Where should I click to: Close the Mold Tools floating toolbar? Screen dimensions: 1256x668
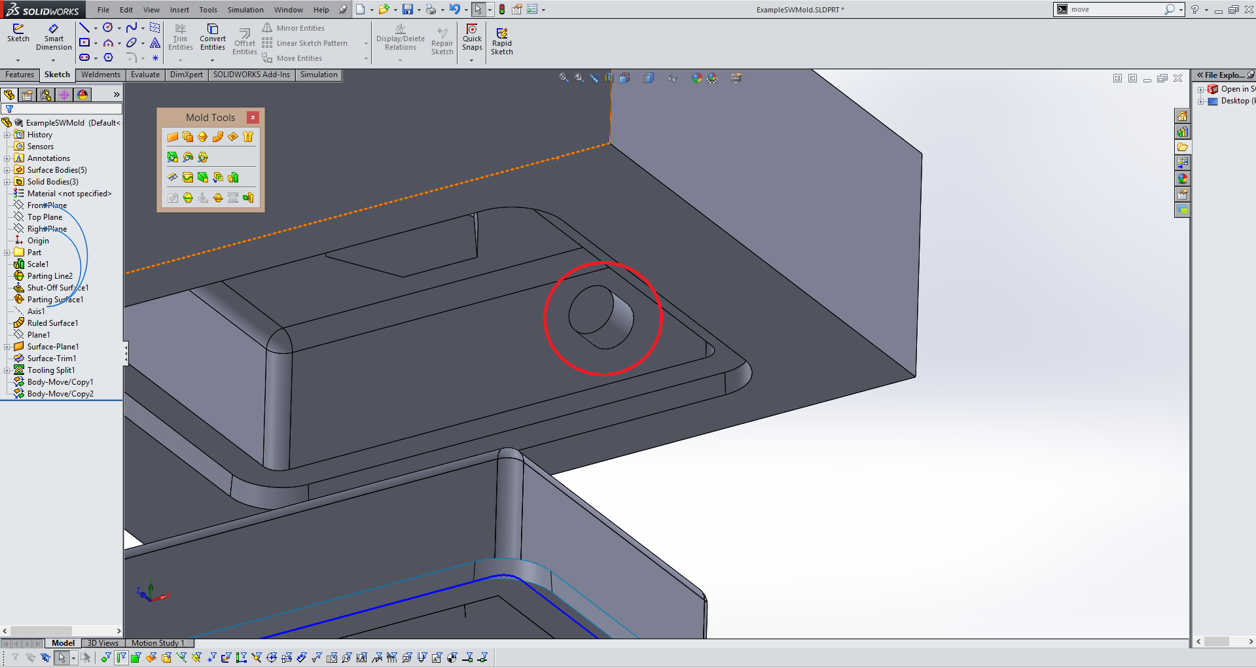coord(253,117)
